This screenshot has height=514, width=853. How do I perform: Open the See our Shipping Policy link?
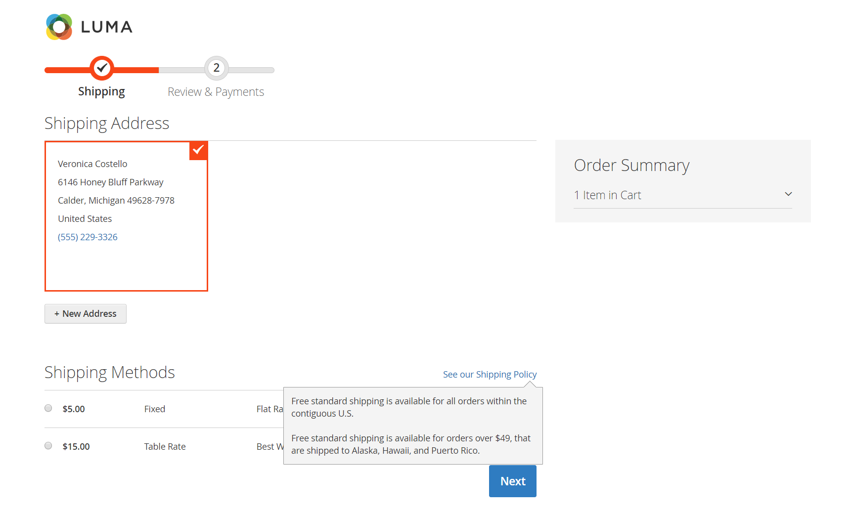tap(490, 375)
